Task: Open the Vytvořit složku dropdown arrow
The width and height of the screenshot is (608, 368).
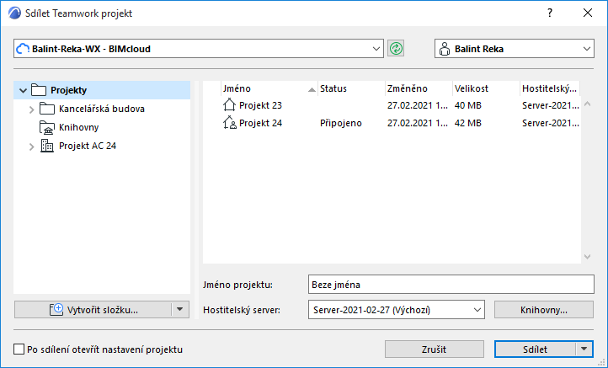Action: pos(179,309)
